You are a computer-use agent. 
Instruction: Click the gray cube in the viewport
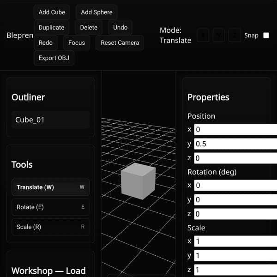pos(138,181)
